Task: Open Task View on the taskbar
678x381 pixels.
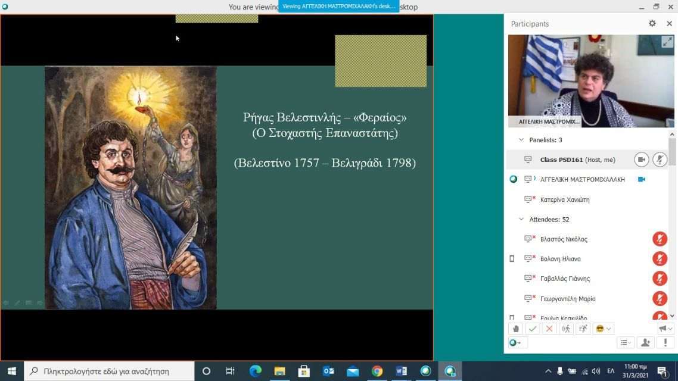Action: pos(230,371)
